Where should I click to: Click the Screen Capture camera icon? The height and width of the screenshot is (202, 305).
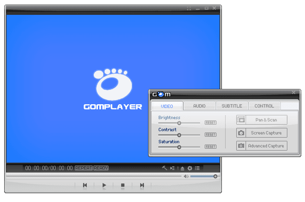pos(241,133)
